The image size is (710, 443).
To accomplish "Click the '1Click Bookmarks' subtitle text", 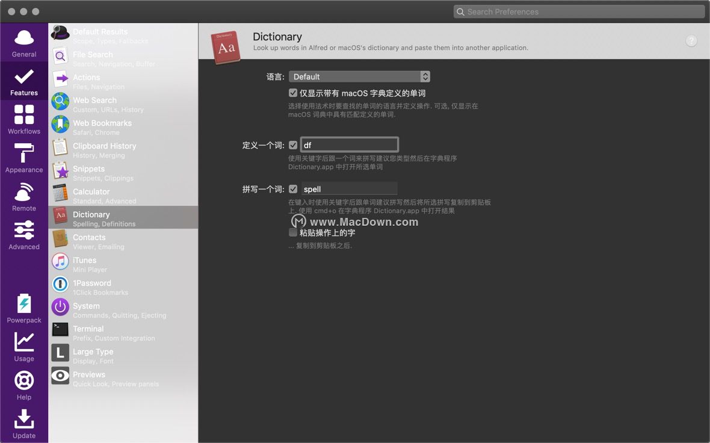I will (x=100, y=293).
